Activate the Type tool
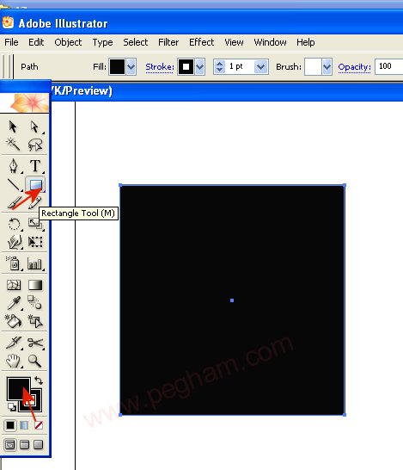This screenshot has width=403, height=470. [x=35, y=166]
